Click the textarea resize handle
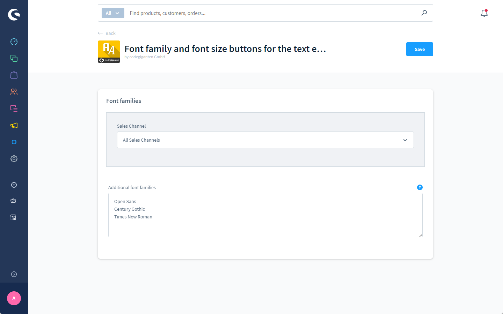The image size is (503, 314). pyautogui.click(x=421, y=235)
